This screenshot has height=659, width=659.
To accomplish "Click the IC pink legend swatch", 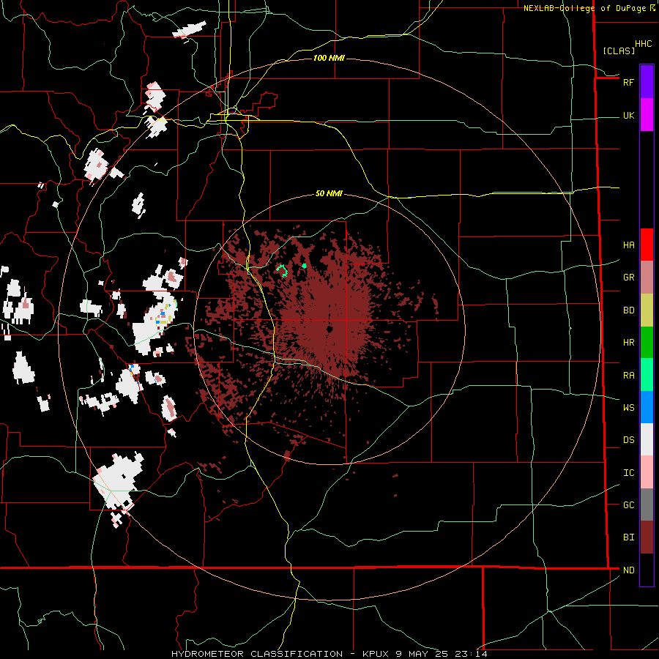I will click(x=647, y=472).
